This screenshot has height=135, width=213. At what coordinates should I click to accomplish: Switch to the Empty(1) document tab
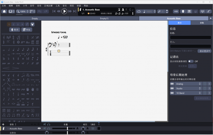104,18
